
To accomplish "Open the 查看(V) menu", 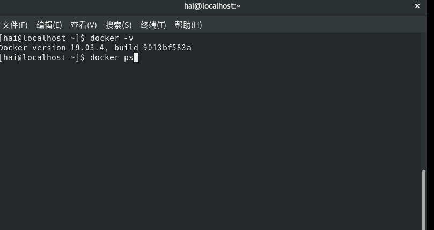I will [x=84, y=25].
